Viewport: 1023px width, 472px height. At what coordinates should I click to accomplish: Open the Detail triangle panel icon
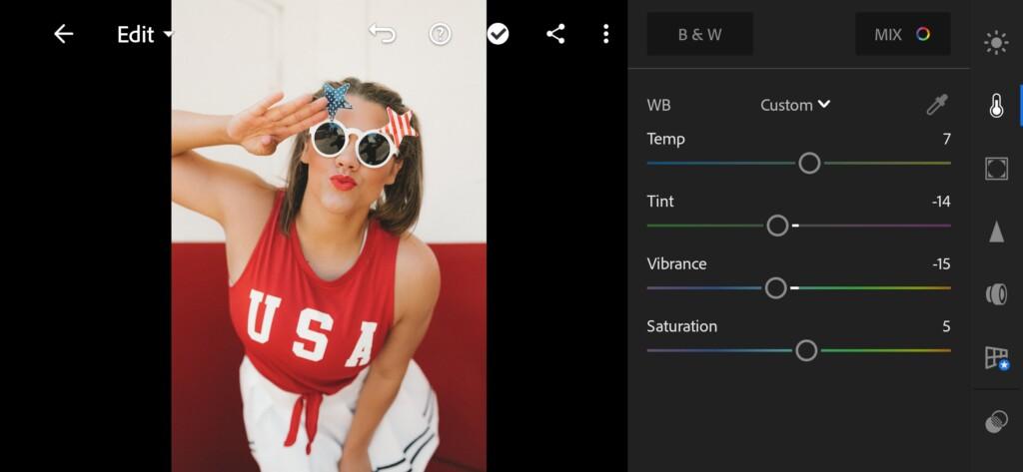[996, 232]
